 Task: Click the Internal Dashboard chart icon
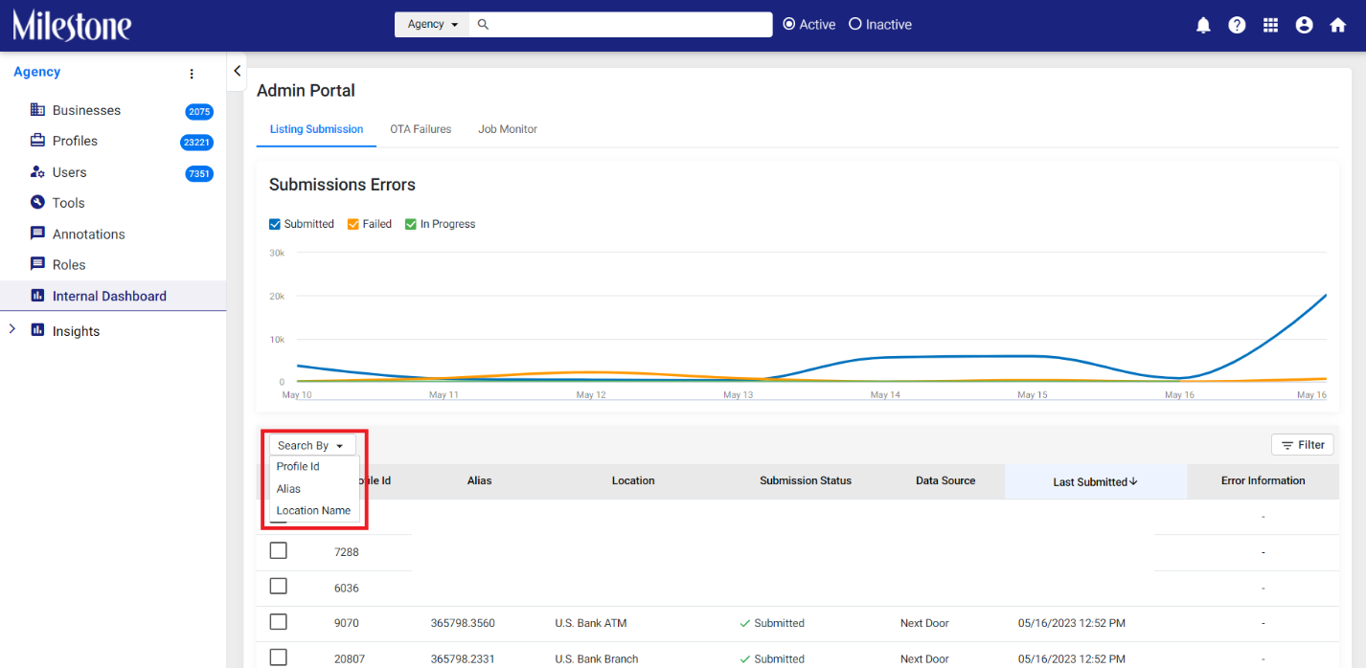[37, 296]
